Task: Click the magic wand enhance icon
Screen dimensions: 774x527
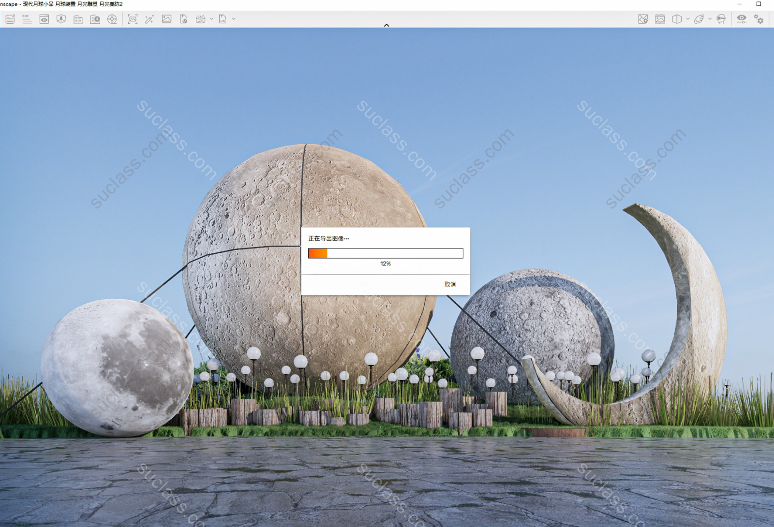Action: (x=149, y=19)
